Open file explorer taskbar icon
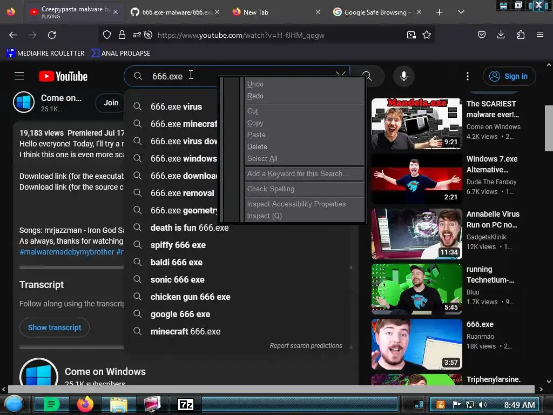The image size is (553, 415). tap(119, 404)
